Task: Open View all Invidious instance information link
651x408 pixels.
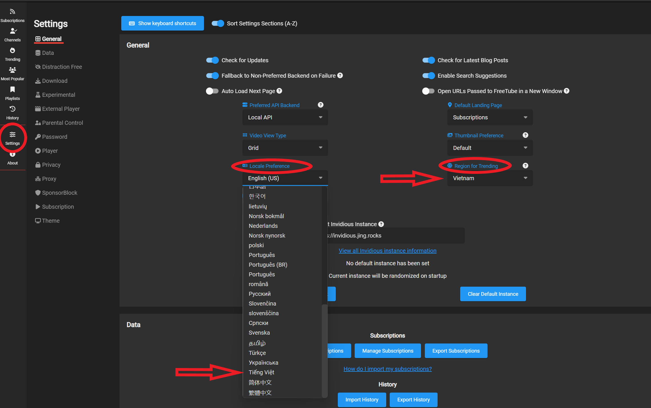Action: coord(387,251)
